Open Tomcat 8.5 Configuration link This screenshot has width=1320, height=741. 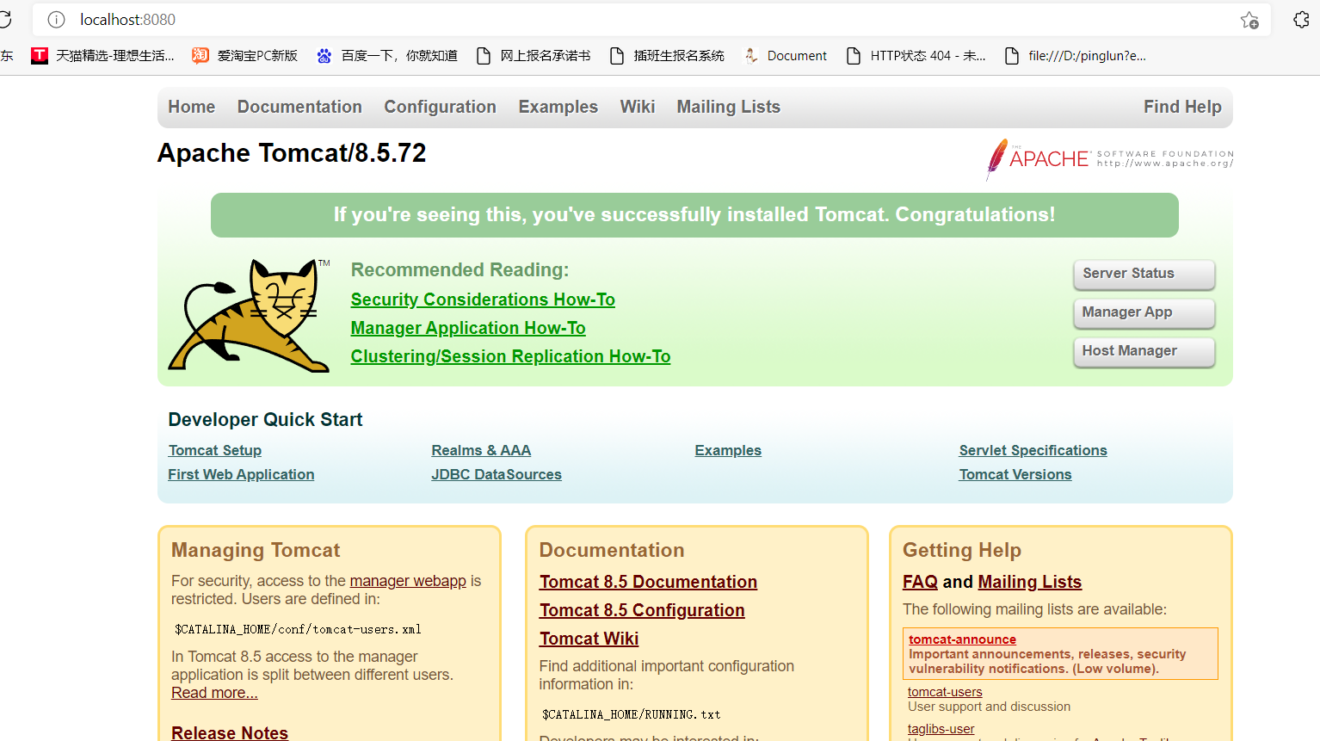642,610
